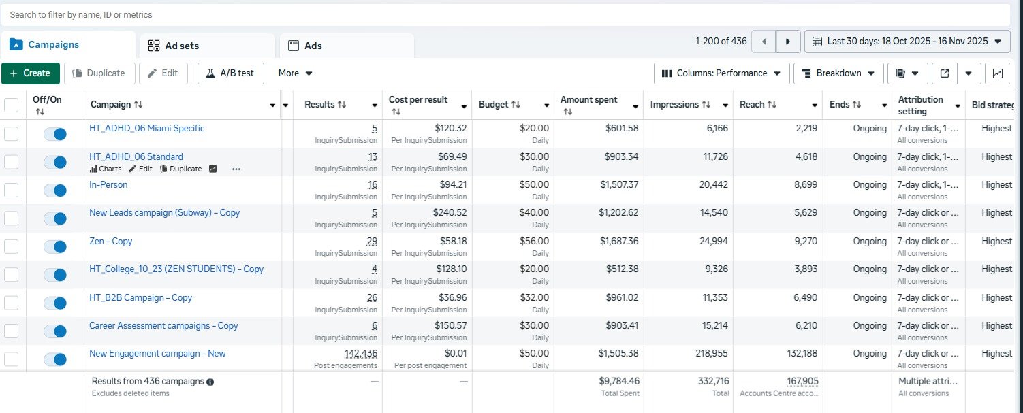Open the charts view icon at far right

point(998,73)
